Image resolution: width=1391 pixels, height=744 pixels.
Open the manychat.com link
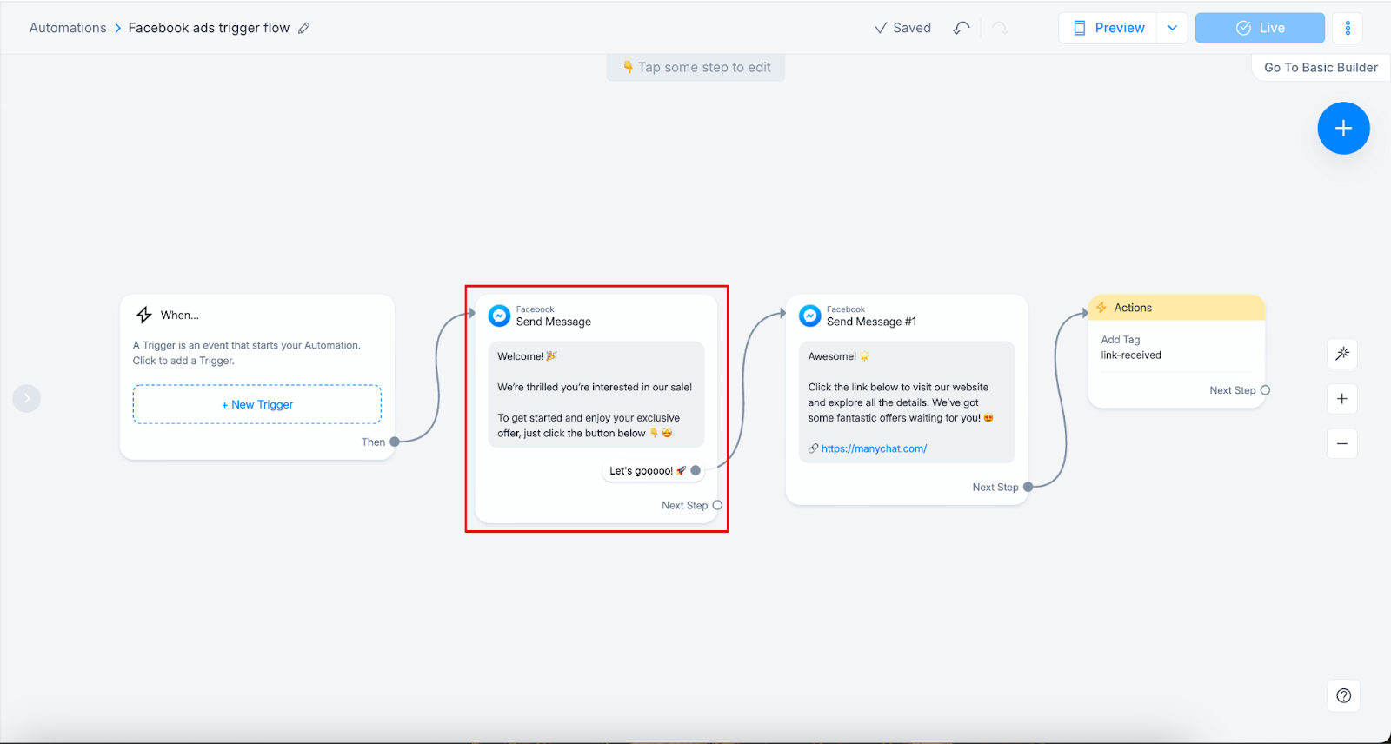874,448
